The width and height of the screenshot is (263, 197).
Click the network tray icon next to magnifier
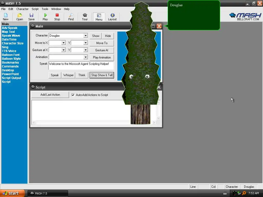point(239,193)
